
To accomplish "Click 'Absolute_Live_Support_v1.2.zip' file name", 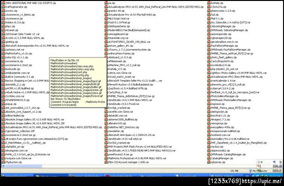I will (x=23, y=112).
